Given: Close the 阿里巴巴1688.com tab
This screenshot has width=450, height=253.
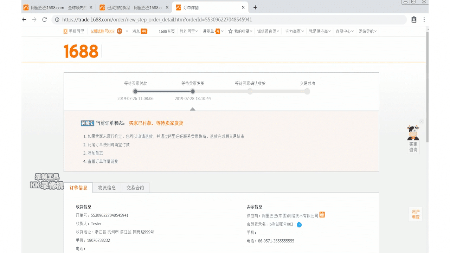Looking at the screenshot, I should pyautogui.click(x=91, y=7).
